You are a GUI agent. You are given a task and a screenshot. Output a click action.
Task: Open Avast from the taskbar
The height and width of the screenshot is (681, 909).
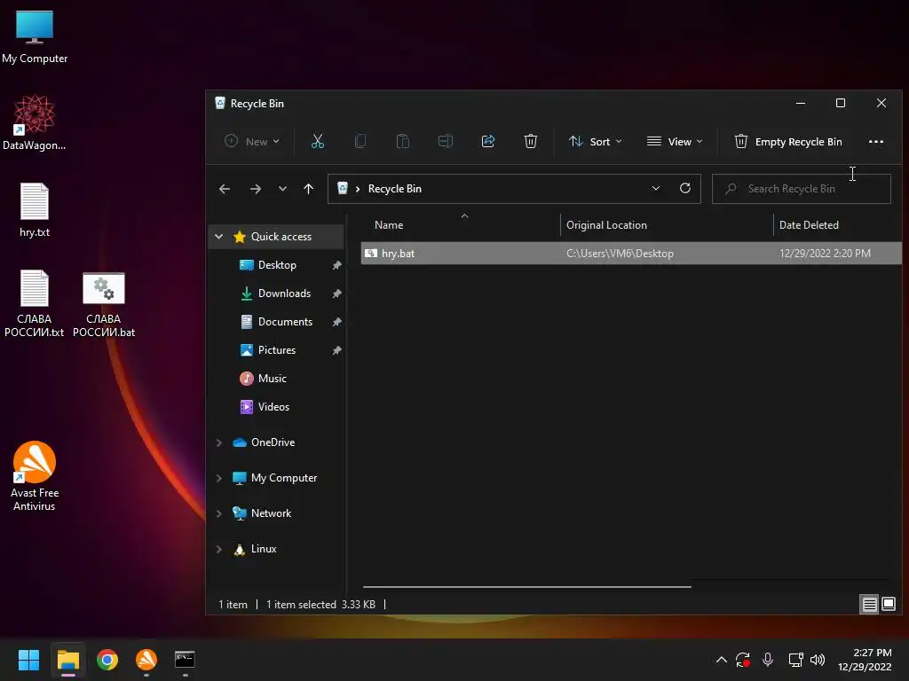click(146, 660)
